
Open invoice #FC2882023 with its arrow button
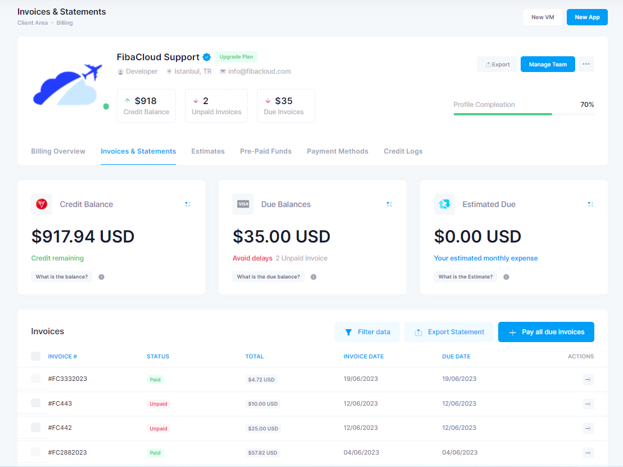[x=588, y=453]
